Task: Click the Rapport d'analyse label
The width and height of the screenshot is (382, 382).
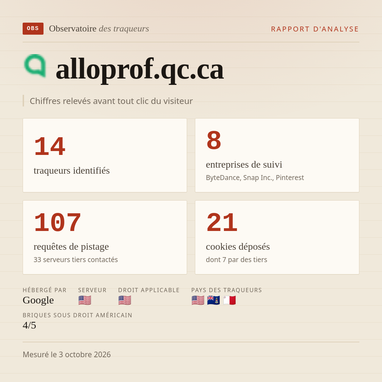Action: [x=315, y=29]
